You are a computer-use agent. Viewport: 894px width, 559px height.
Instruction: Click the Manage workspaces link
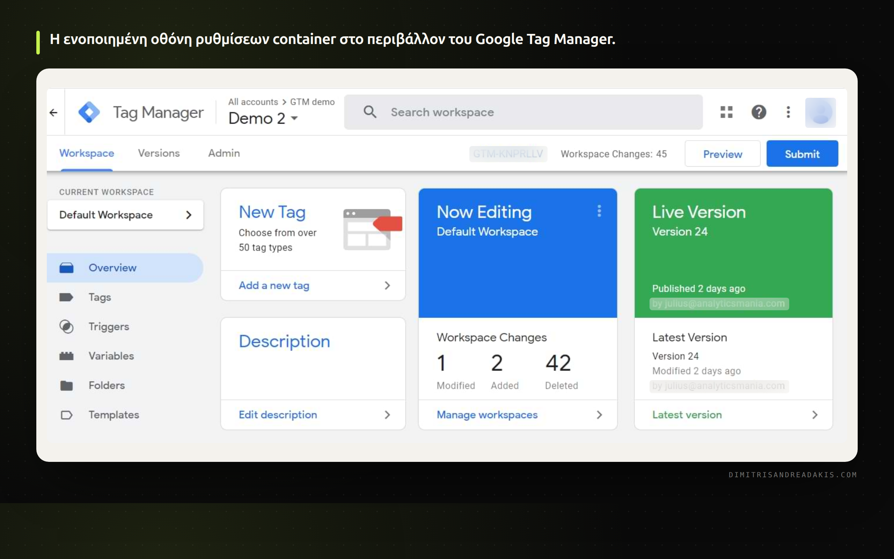click(x=487, y=415)
